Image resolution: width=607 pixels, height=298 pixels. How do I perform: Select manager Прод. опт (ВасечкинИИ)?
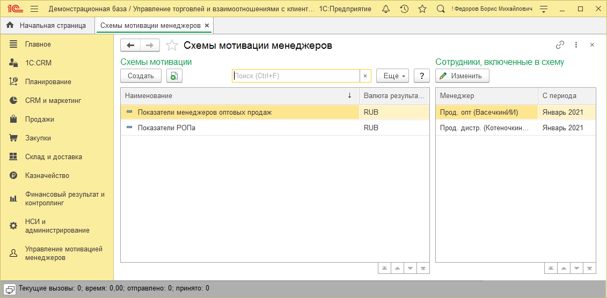pos(487,113)
